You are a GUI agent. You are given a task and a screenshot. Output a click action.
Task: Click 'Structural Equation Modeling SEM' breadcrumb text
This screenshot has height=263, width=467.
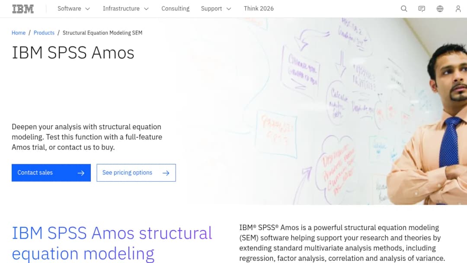102,33
